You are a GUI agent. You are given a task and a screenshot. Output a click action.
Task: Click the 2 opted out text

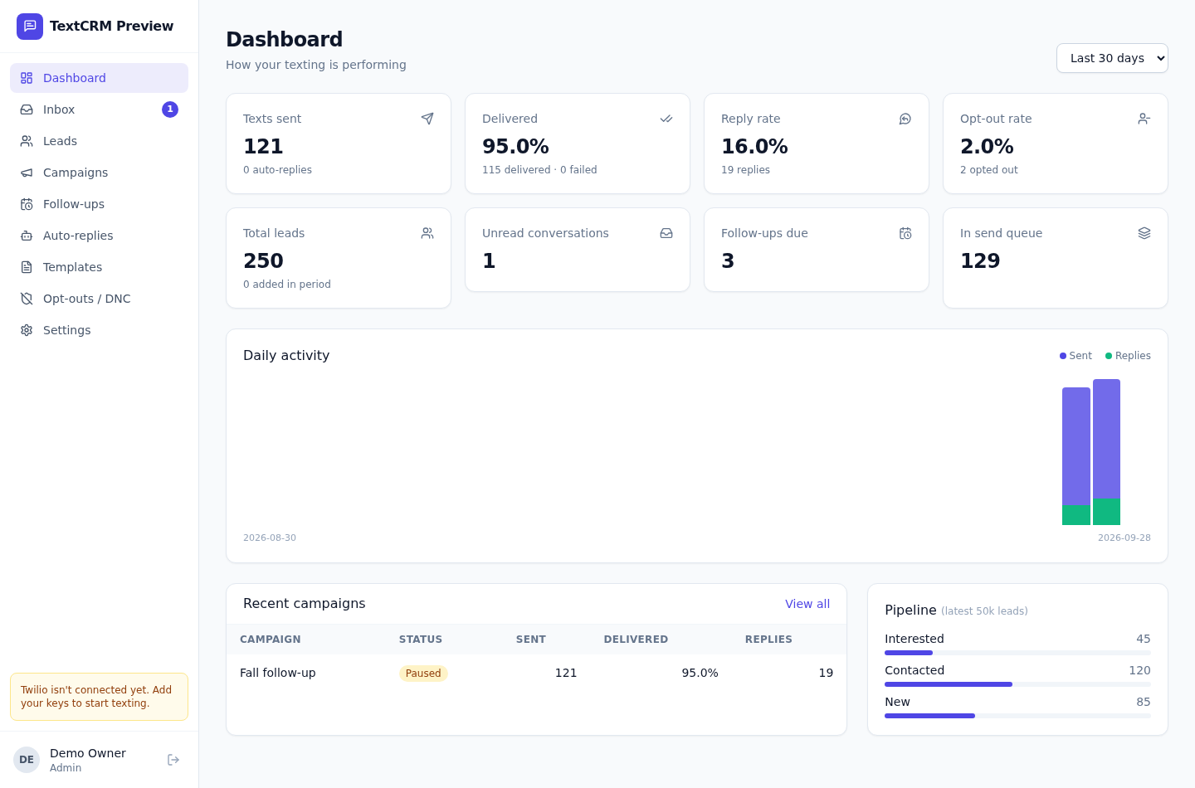(x=989, y=170)
